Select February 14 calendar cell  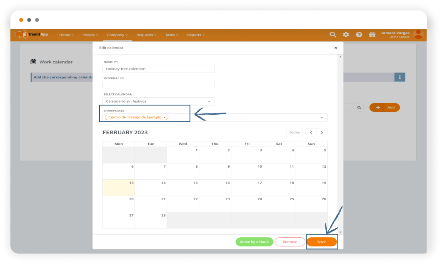coord(150,188)
